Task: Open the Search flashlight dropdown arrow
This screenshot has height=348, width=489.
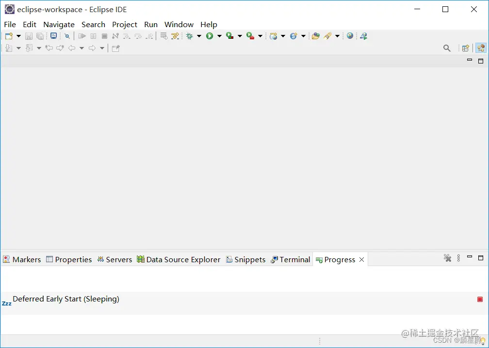Action: 337,36
